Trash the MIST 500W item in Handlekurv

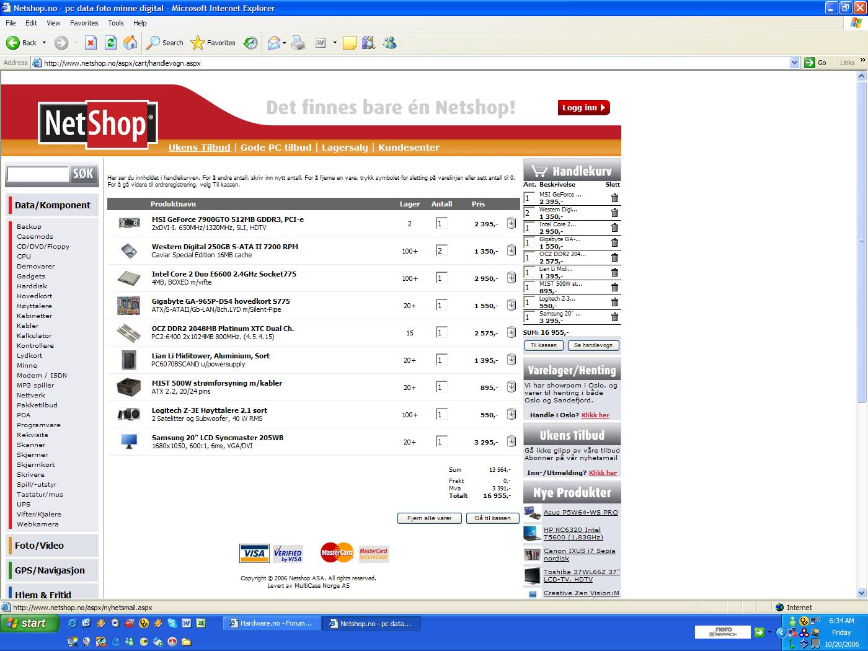click(614, 287)
